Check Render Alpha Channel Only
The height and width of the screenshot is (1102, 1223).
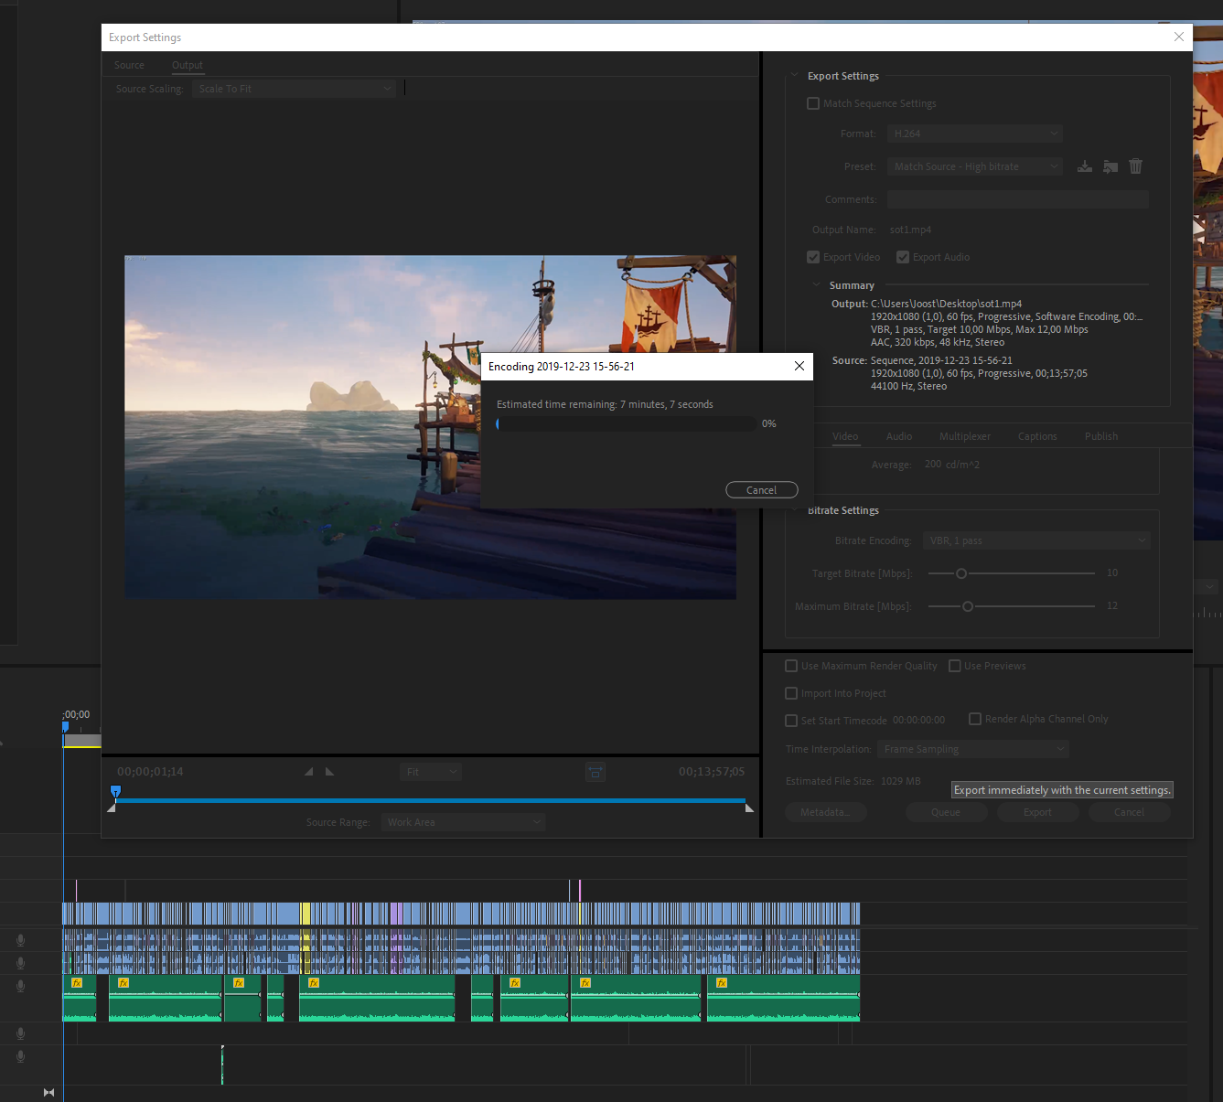coord(975,719)
